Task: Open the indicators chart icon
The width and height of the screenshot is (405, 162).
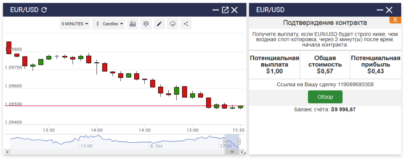Action: (x=132, y=24)
